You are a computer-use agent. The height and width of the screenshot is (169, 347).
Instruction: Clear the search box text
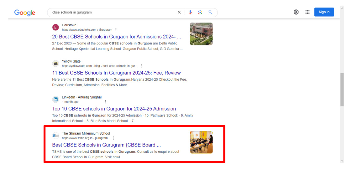click(179, 12)
